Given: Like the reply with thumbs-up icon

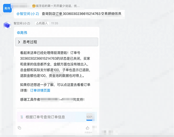Looking at the screenshot, I should click(x=87, y=128).
